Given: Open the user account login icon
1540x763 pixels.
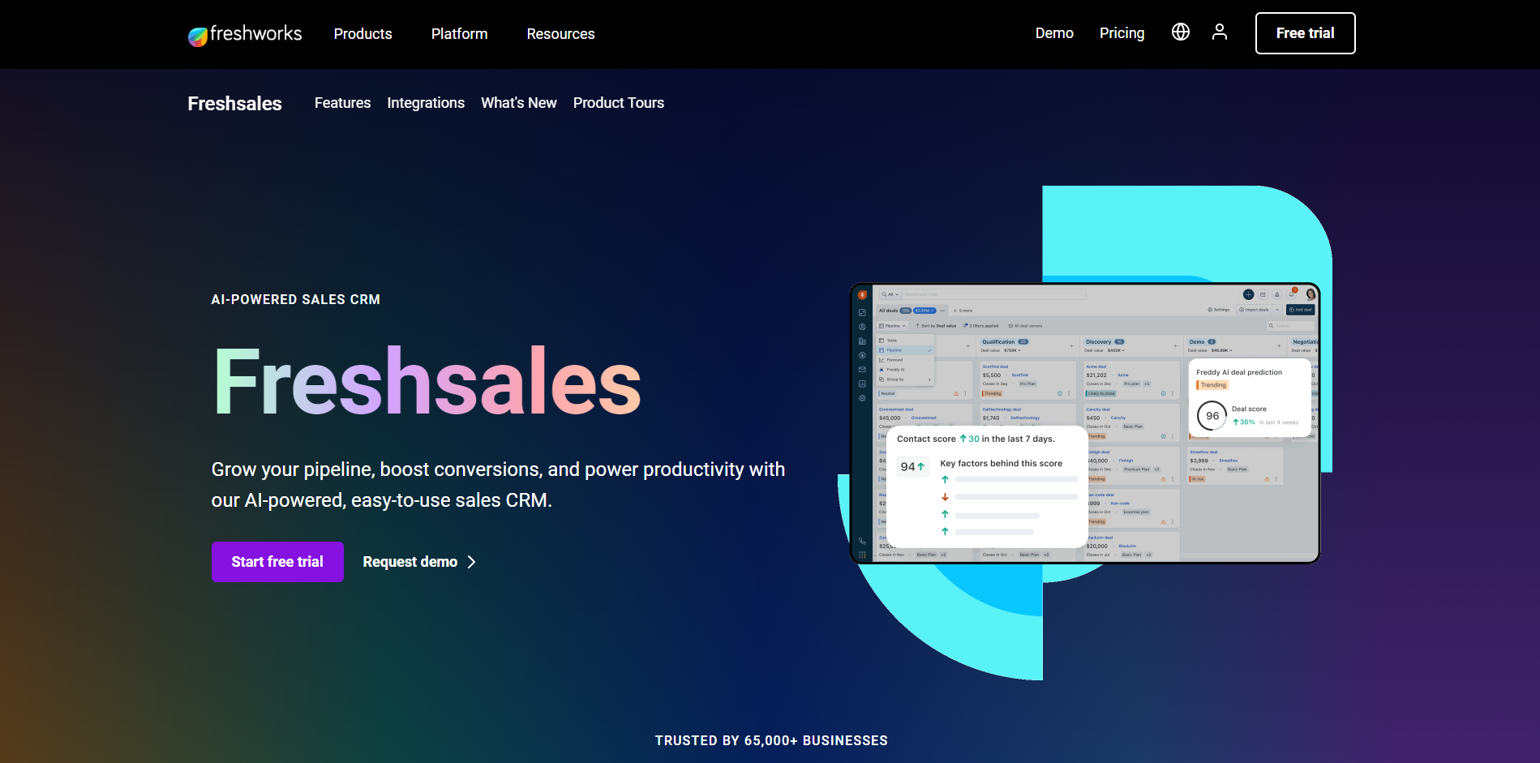Looking at the screenshot, I should click(x=1220, y=32).
